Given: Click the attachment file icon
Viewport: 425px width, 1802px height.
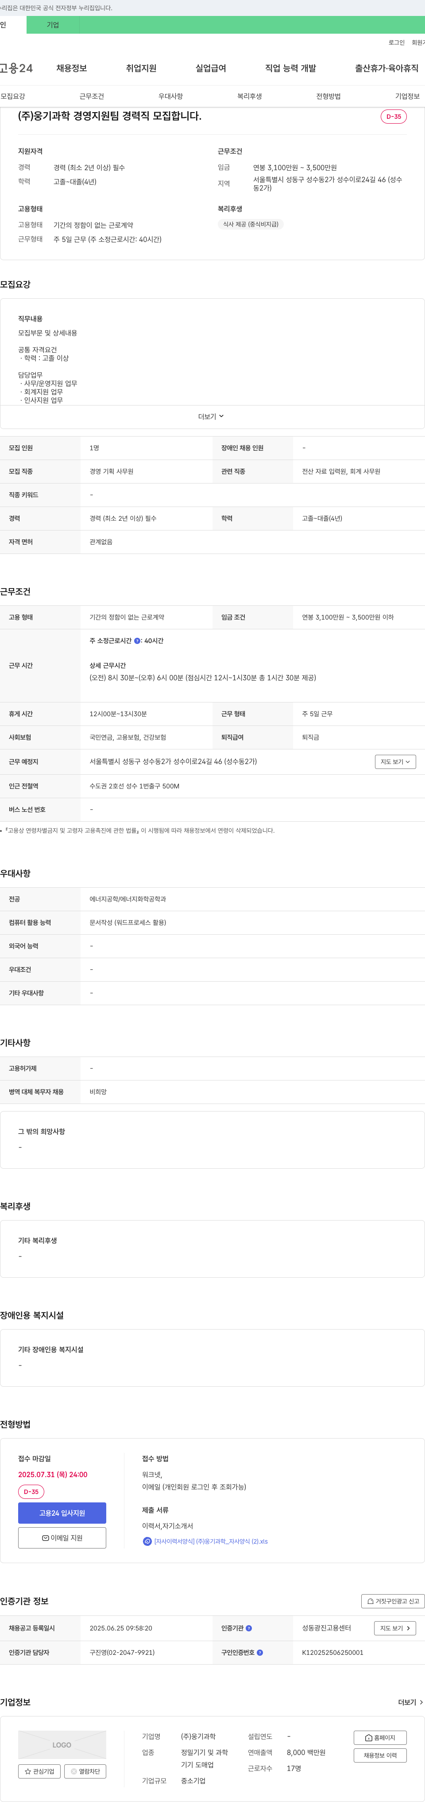Looking at the screenshot, I should 147,1541.
